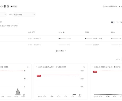
Task: Click the 0 / 250K TPM value
Action: pos(96,45)
